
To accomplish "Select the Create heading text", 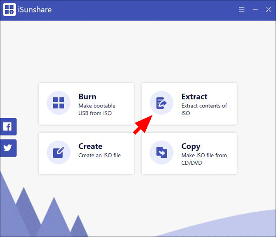I will 90,146.
